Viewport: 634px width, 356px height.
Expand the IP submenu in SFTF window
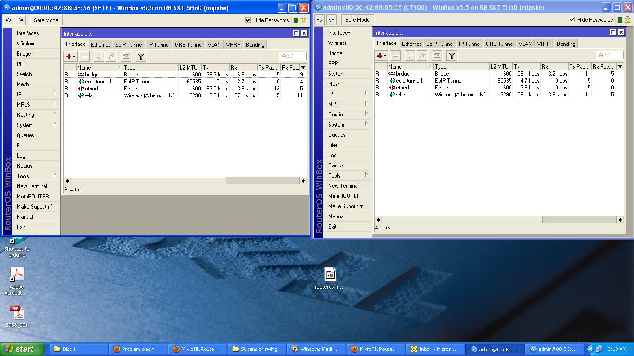pyautogui.click(x=36, y=95)
